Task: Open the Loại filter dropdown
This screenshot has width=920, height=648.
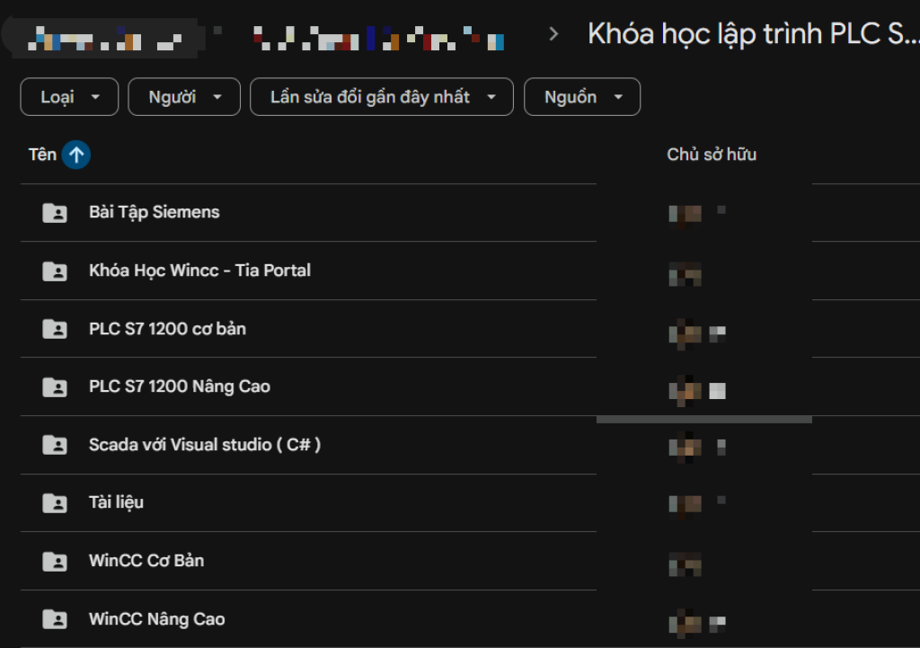Action: click(69, 97)
